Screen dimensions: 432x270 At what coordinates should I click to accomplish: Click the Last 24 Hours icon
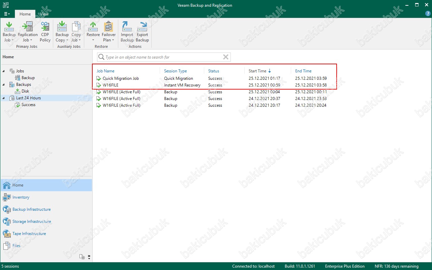click(x=12, y=98)
